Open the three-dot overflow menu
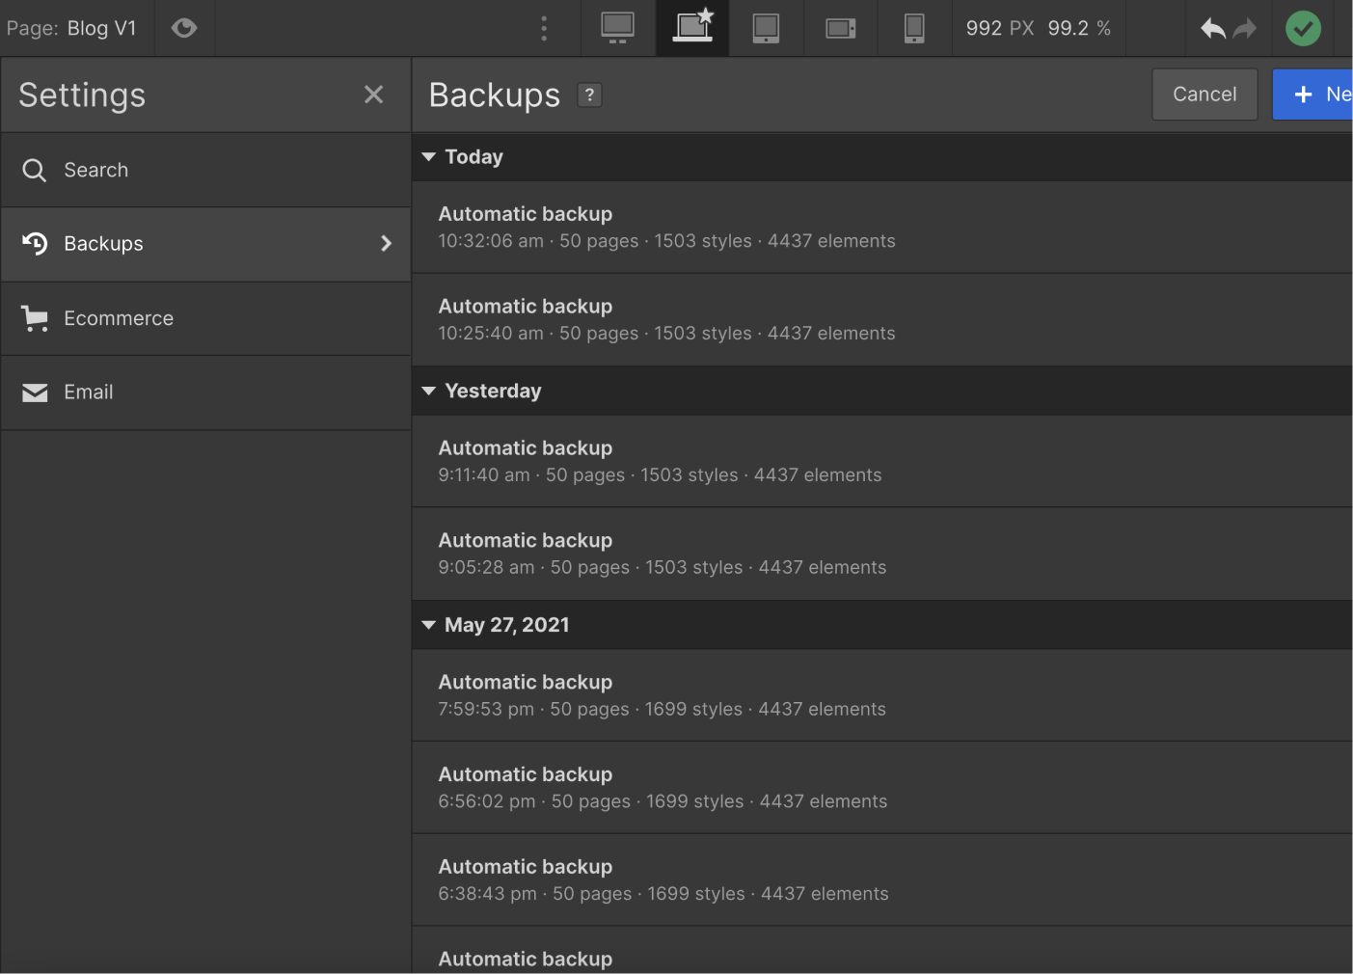Screen dimensions: 1353x974 [x=543, y=28]
